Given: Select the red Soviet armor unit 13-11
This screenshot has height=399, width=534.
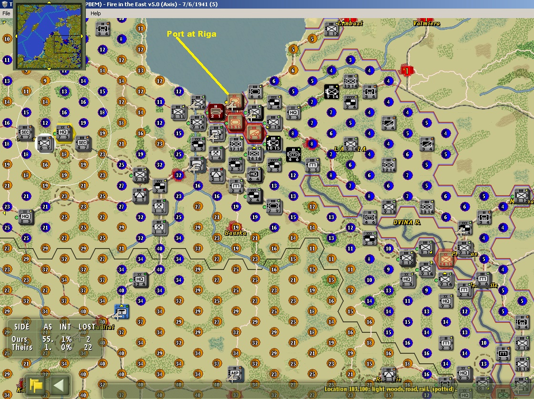Looking at the screenshot, I should coord(235,122).
